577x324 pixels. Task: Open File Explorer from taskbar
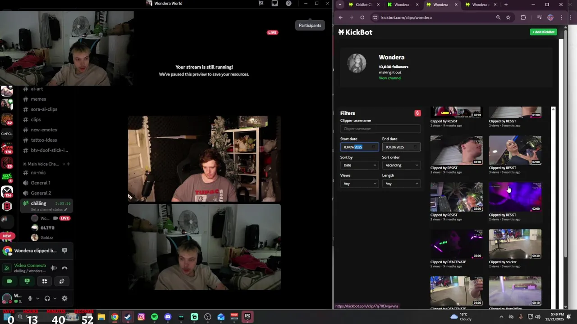point(101,317)
